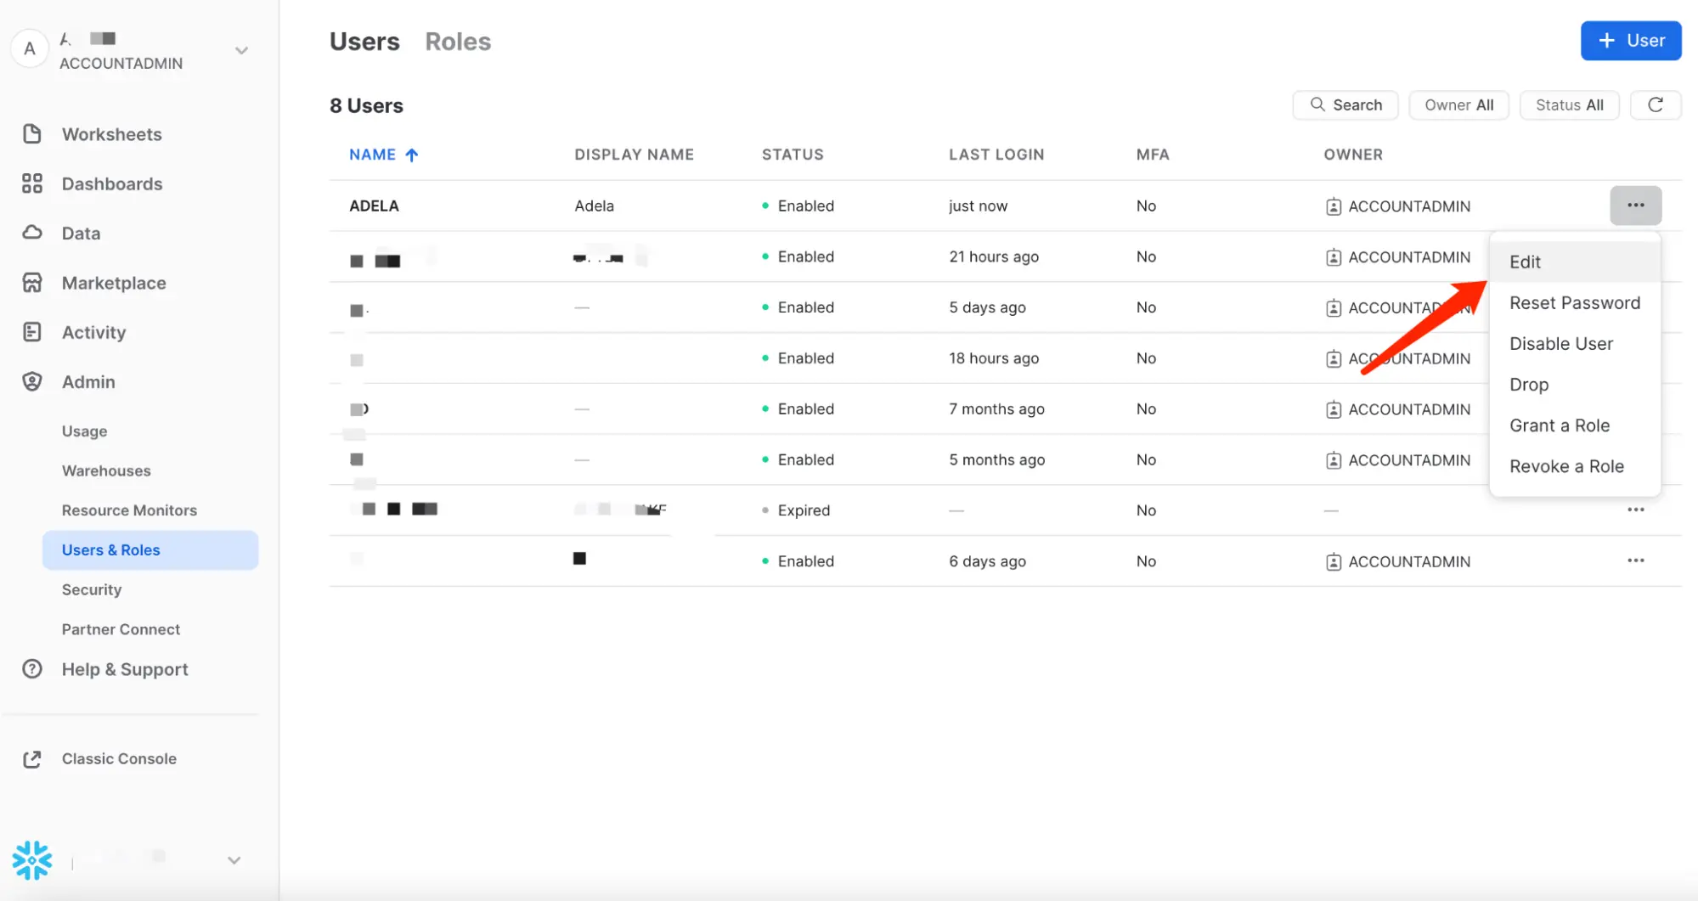Sort by STATUS column header
Image resolution: width=1698 pixels, height=901 pixels.
click(793, 155)
